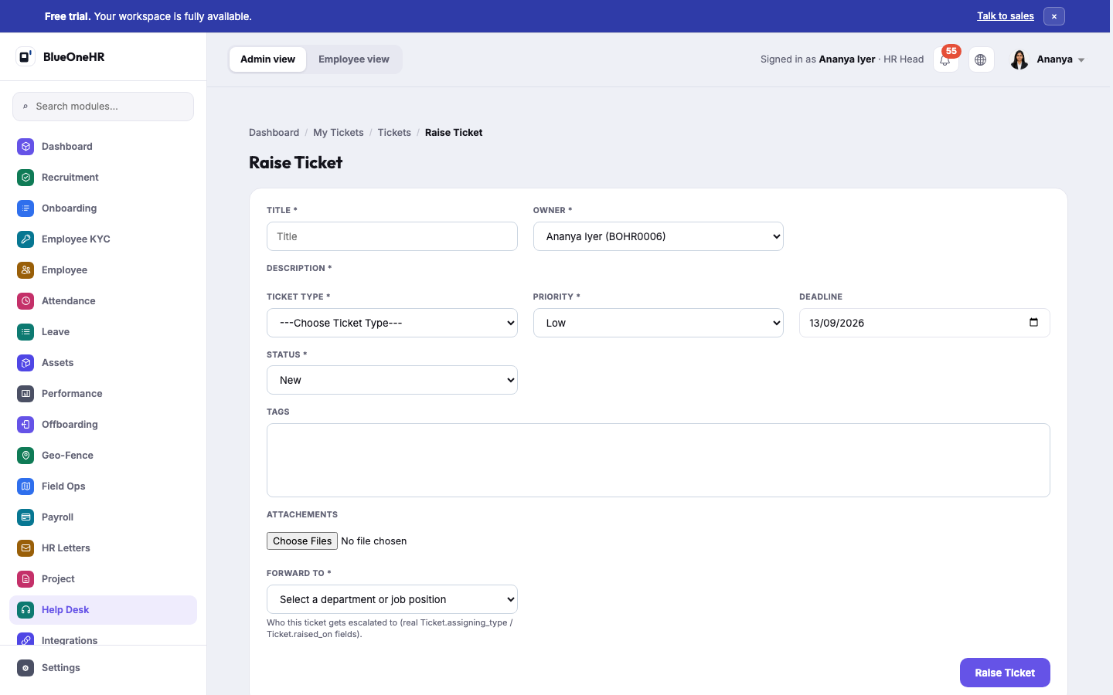The height and width of the screenshot is (695, 1113).
Task: Click the Talk to sales link
Action: pos(1005,16)
